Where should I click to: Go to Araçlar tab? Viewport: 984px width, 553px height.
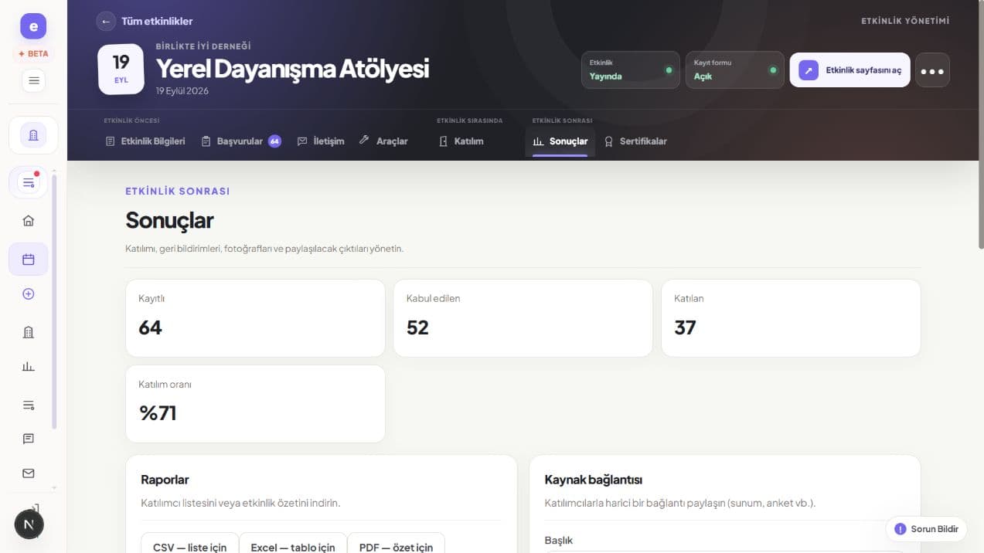tap(383, 141)
